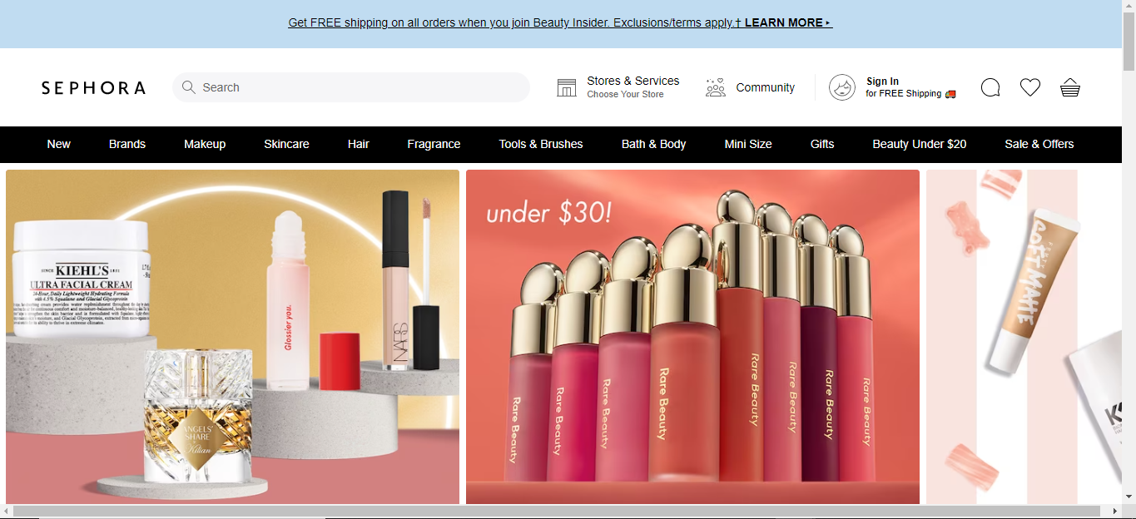This screenshot has height=519, width=1136.
Task: Open the Beauty Under $20 menu
Action: (920, 144)
